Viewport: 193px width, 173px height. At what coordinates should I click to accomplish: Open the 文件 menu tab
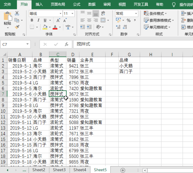tap(7, 5)
